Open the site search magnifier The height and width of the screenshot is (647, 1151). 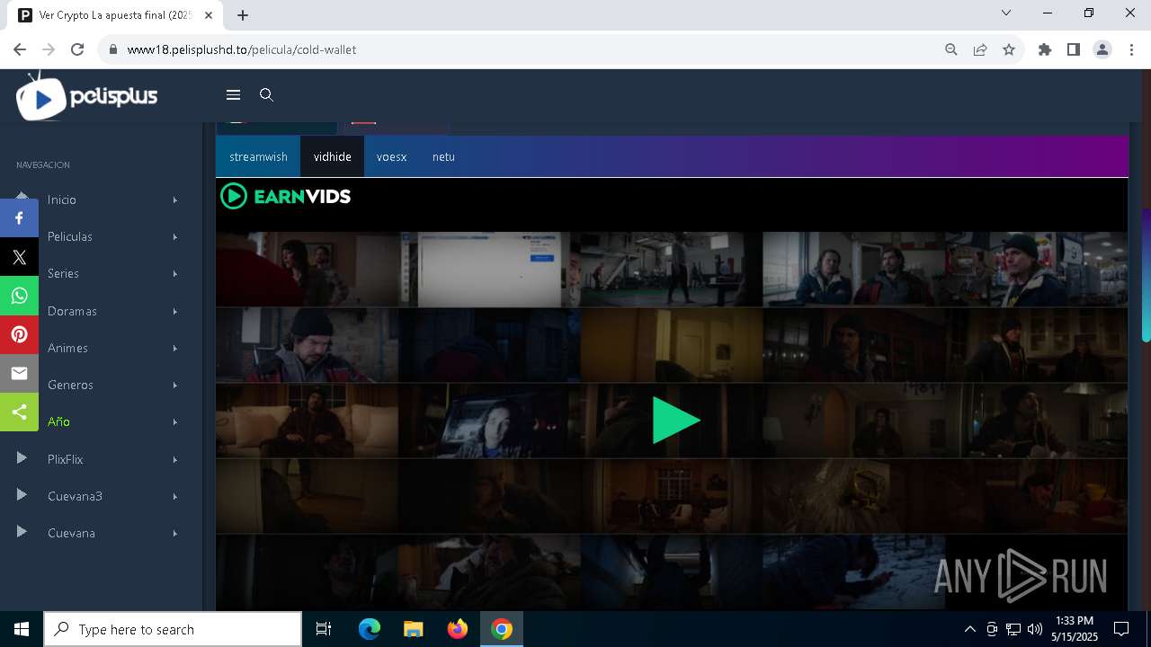coord(266,94)
